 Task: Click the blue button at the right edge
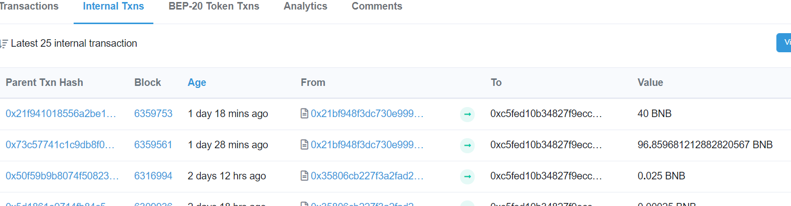783,43
